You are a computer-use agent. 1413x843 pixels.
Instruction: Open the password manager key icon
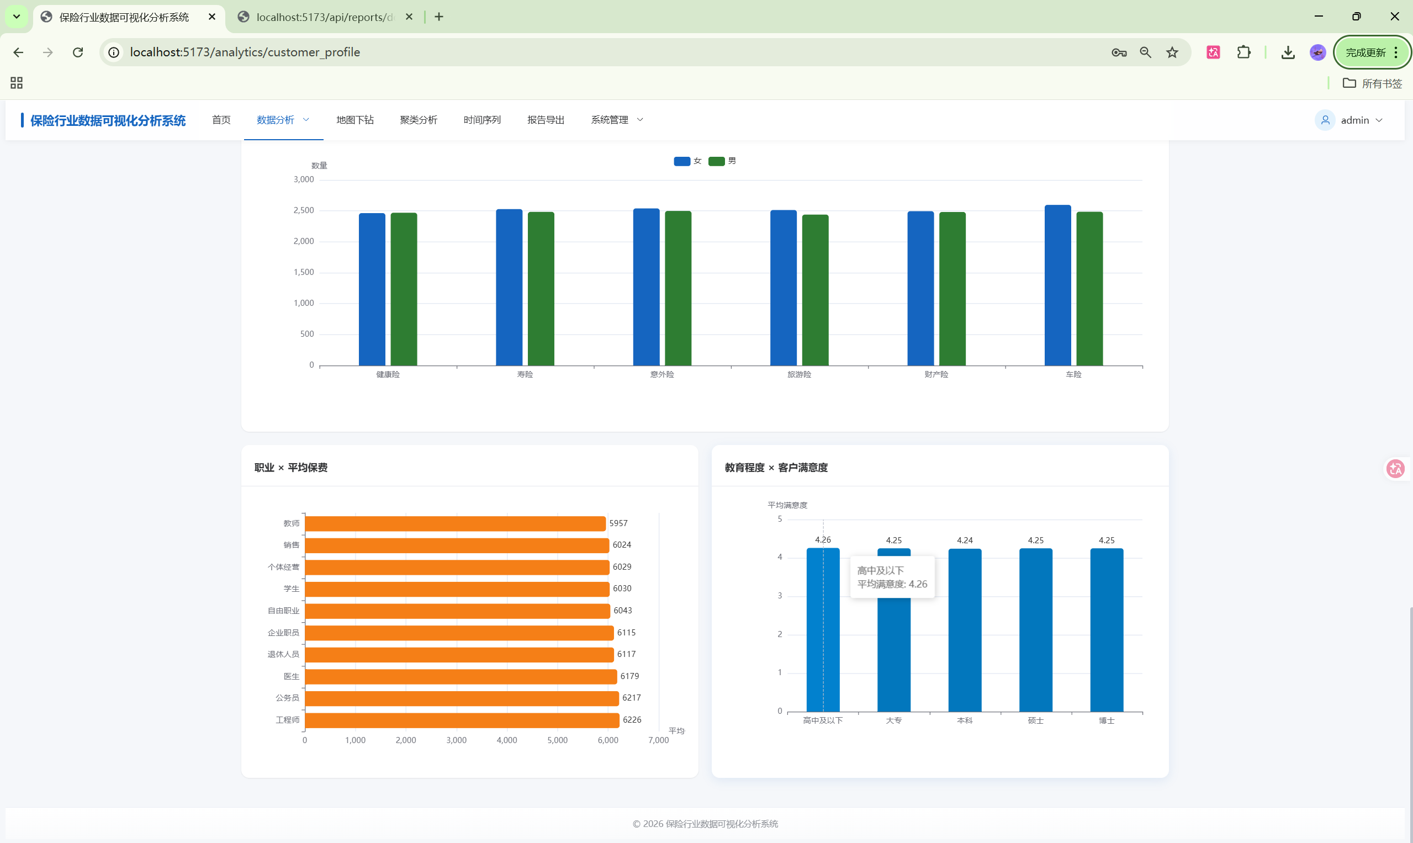(1119, 52)
